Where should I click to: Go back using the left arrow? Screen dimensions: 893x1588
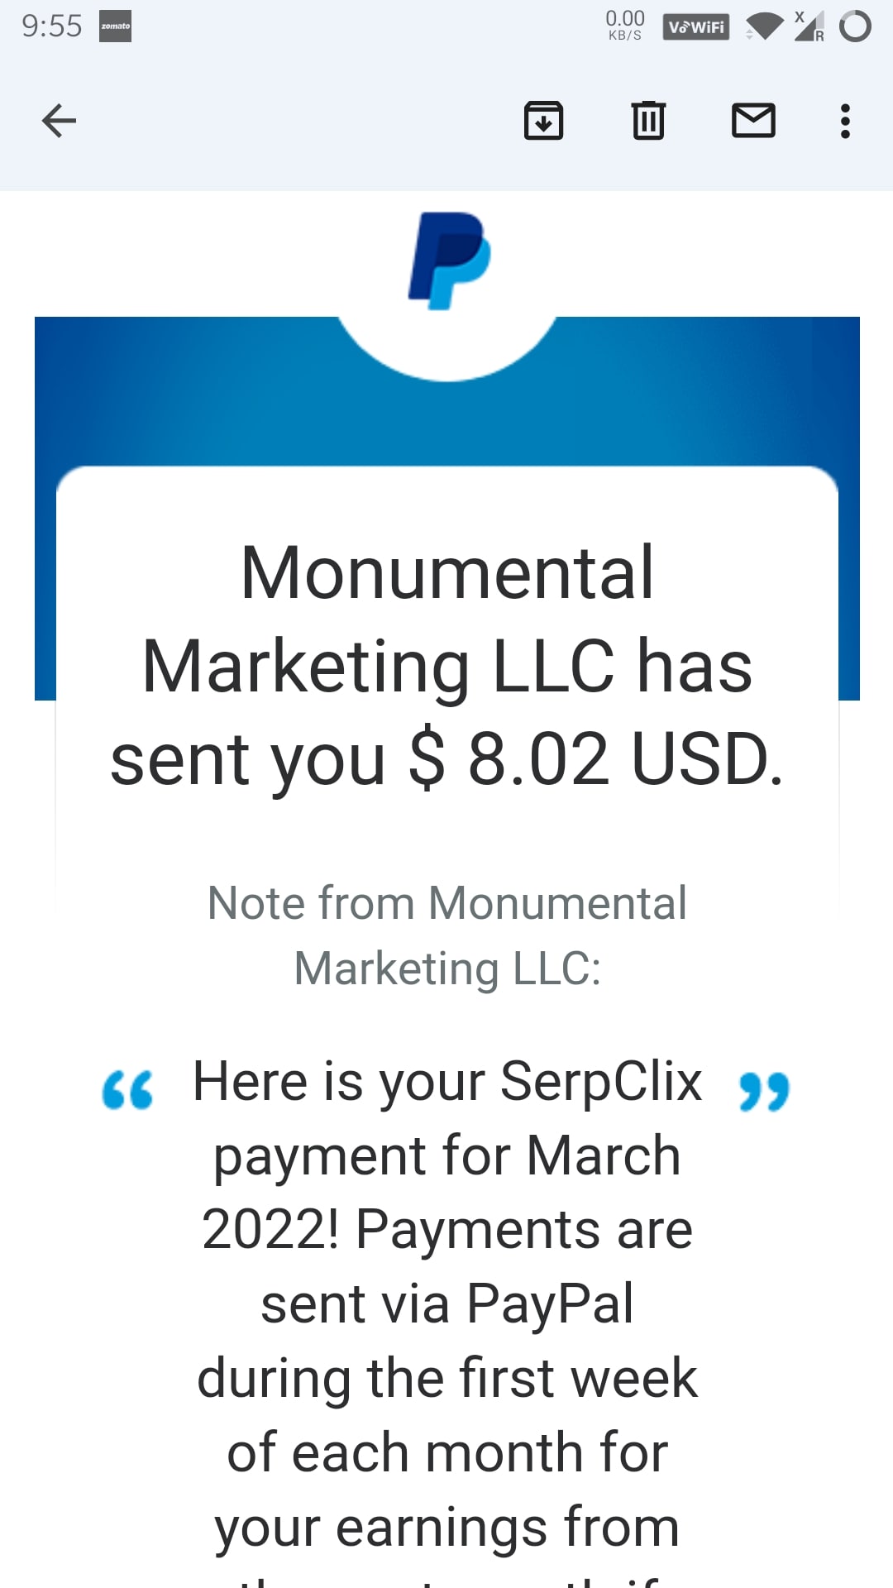pos(59,121)
